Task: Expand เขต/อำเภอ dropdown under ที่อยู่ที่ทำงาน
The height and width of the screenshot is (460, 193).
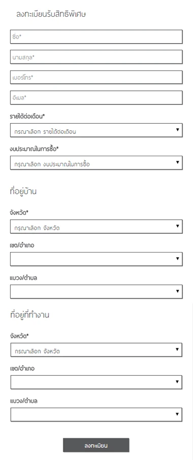Action: [x=96, y=382]
